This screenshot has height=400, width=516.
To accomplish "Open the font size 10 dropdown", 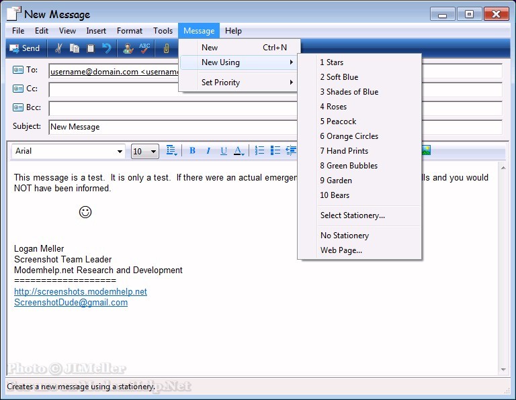I will 153,152.
